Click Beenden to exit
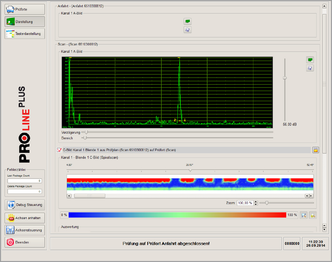Screen dimensions: 332x262 pyautogui.click(x=25, y=242)
